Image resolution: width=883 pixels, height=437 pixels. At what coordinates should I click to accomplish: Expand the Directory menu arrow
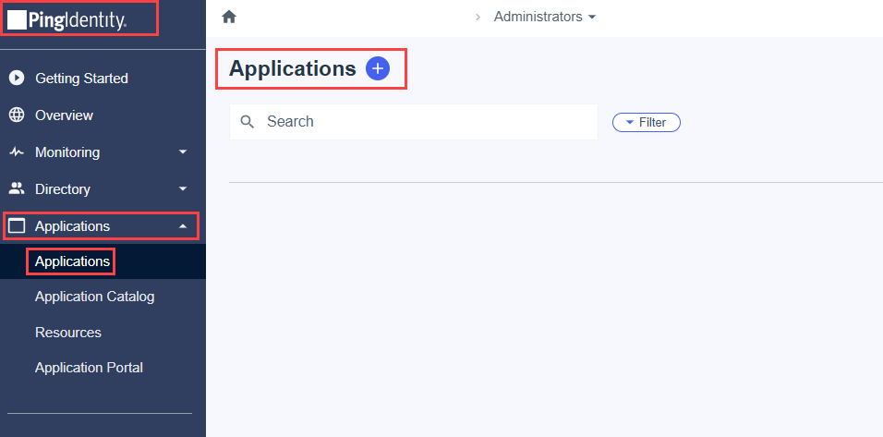pos(183,189)
